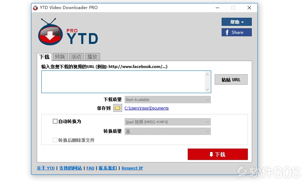
Task: Open the 下载质量 Best Available dropdown
Action: 167,100
